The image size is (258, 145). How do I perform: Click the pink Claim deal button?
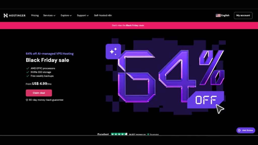(x=39, y=93)
